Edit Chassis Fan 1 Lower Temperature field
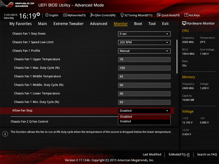 coord(144,94)
